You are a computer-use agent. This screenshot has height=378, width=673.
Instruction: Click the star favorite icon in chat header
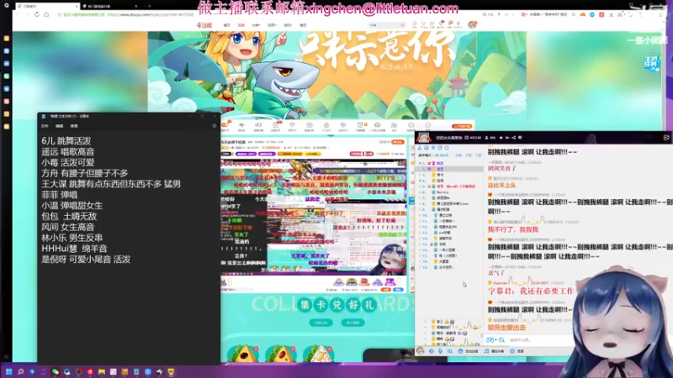pyautogui.click(x=501, y=138)
